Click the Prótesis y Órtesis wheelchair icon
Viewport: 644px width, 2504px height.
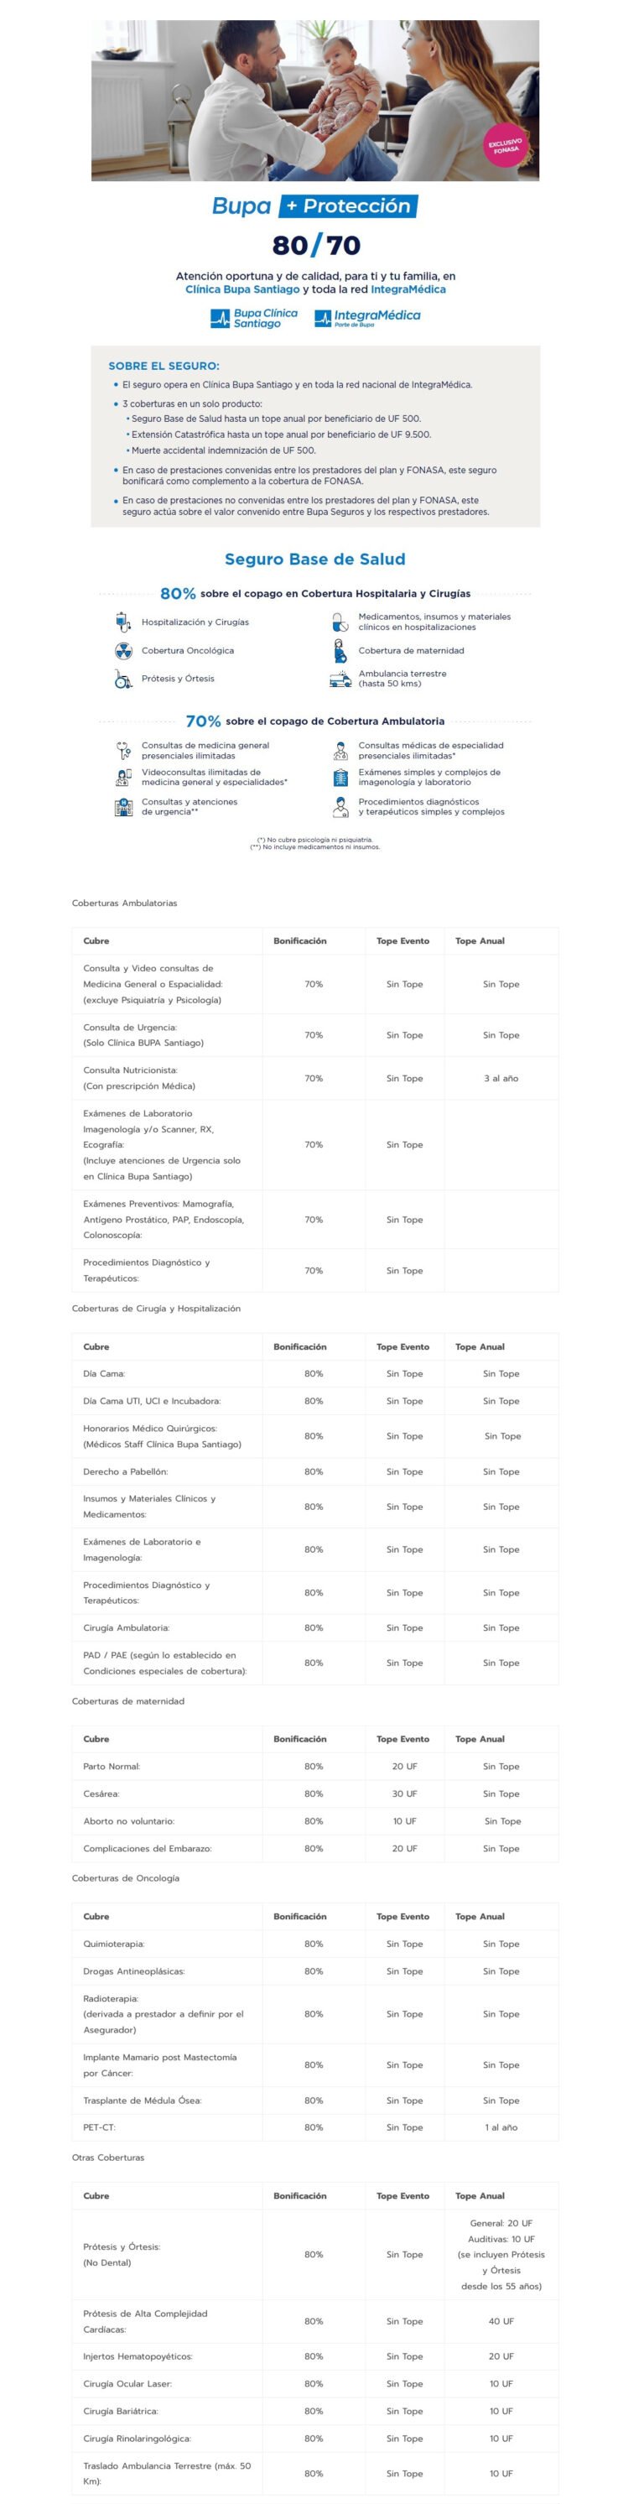pos(123,679)
